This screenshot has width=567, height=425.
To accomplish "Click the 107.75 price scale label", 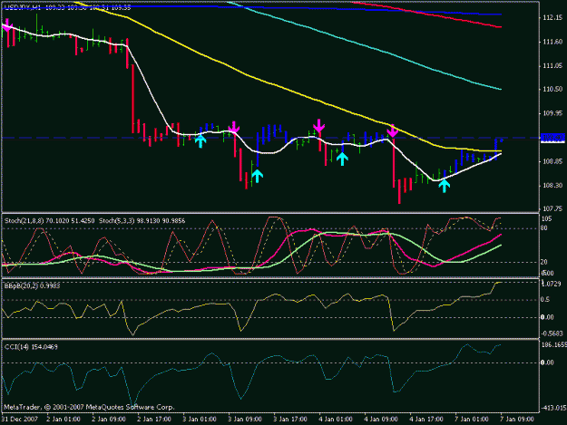I will point(552,208).
